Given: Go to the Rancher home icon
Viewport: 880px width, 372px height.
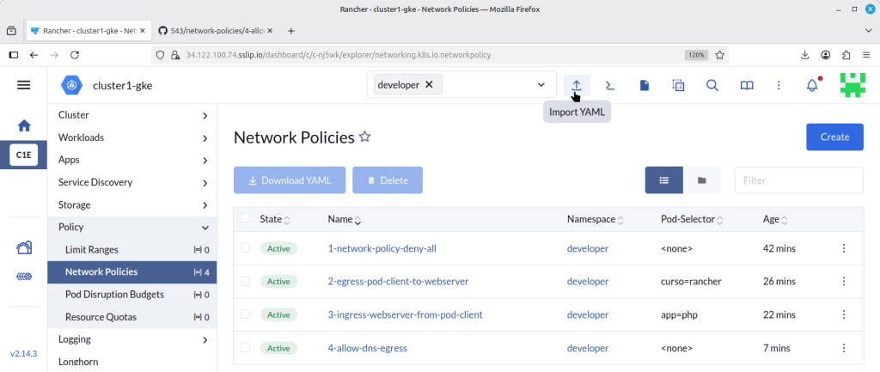Looking at the screenshot, I should pos(23,125).
